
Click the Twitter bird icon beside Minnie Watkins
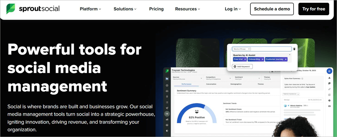(x=289, y=106)
